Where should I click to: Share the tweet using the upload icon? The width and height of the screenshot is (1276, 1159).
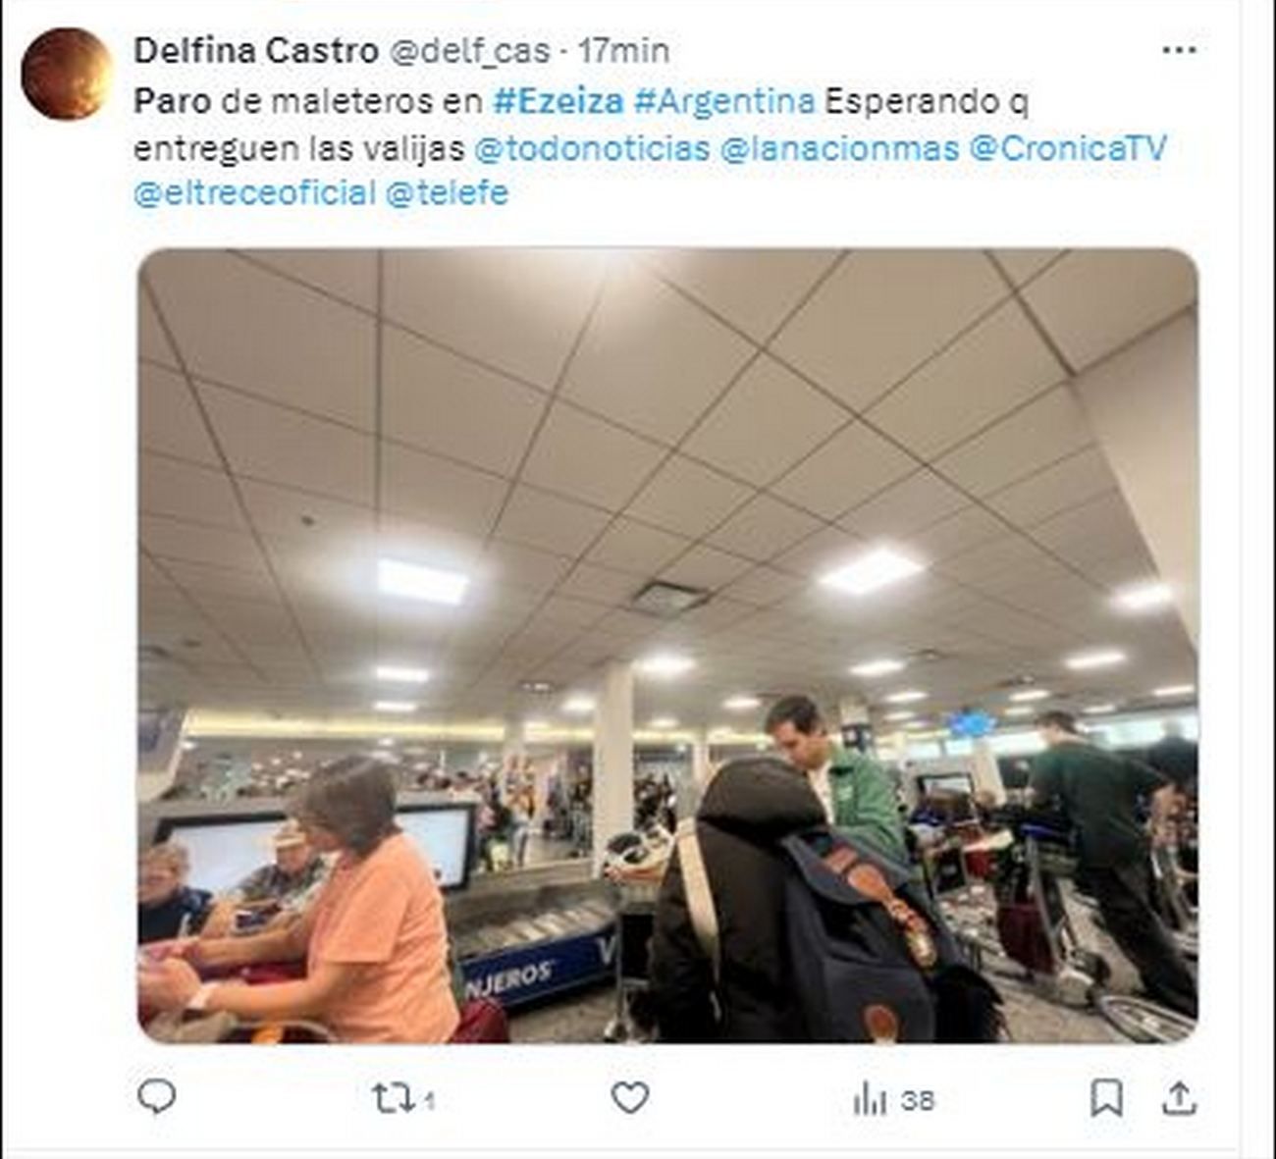point(1178,1098)
